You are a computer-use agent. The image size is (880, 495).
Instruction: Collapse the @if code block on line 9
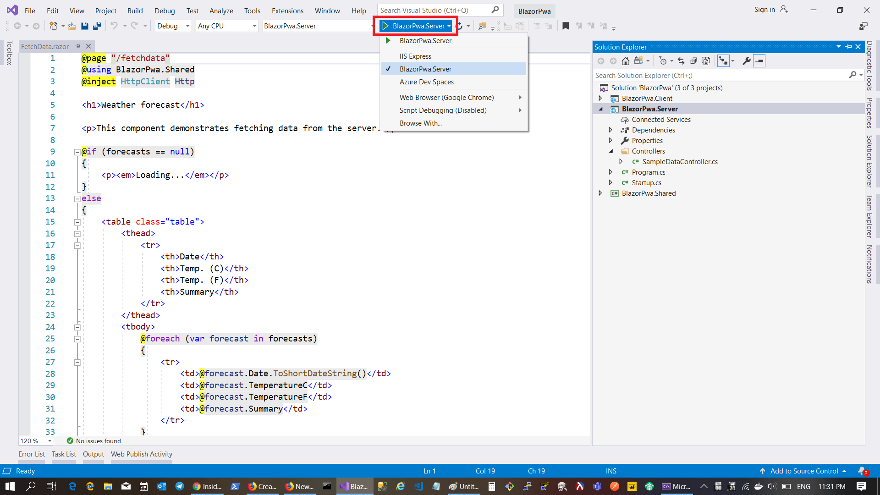[77, 152]
